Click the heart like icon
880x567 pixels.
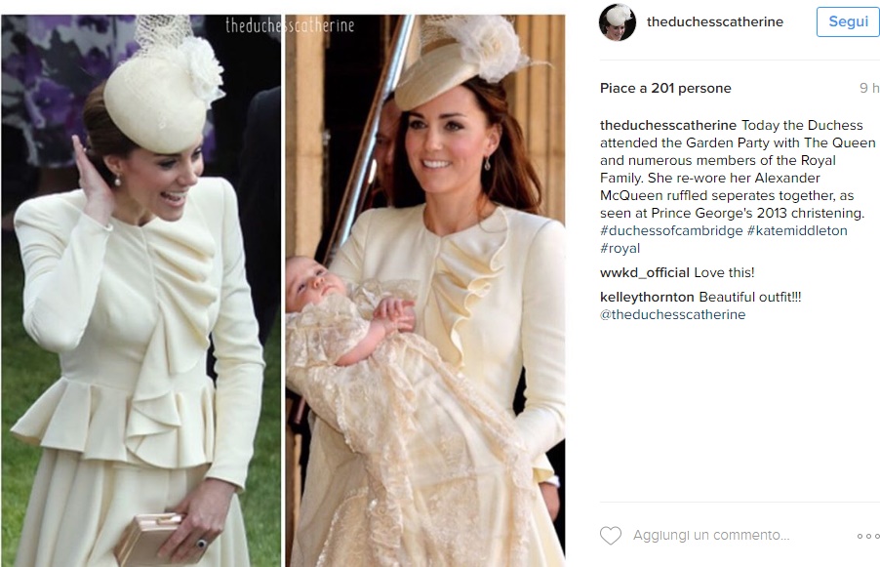[611, 536]
